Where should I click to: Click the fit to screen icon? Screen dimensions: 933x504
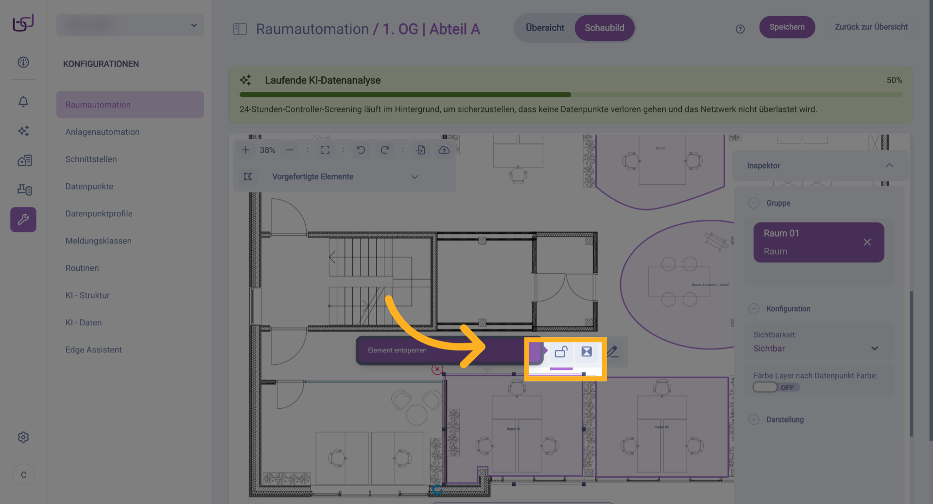click(325, 150)
